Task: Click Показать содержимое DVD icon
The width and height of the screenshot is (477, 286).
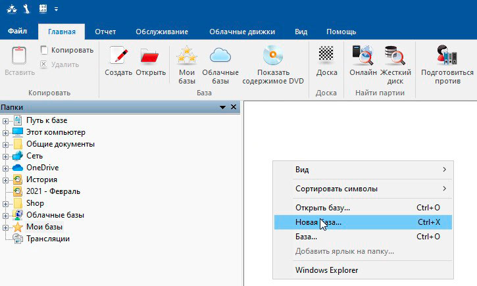Action: [x=272, y=56]
